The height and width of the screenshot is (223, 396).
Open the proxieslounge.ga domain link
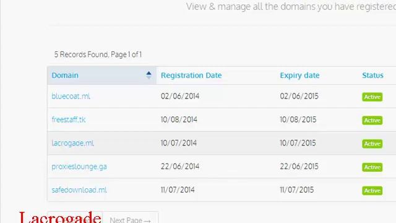(79, 167)
